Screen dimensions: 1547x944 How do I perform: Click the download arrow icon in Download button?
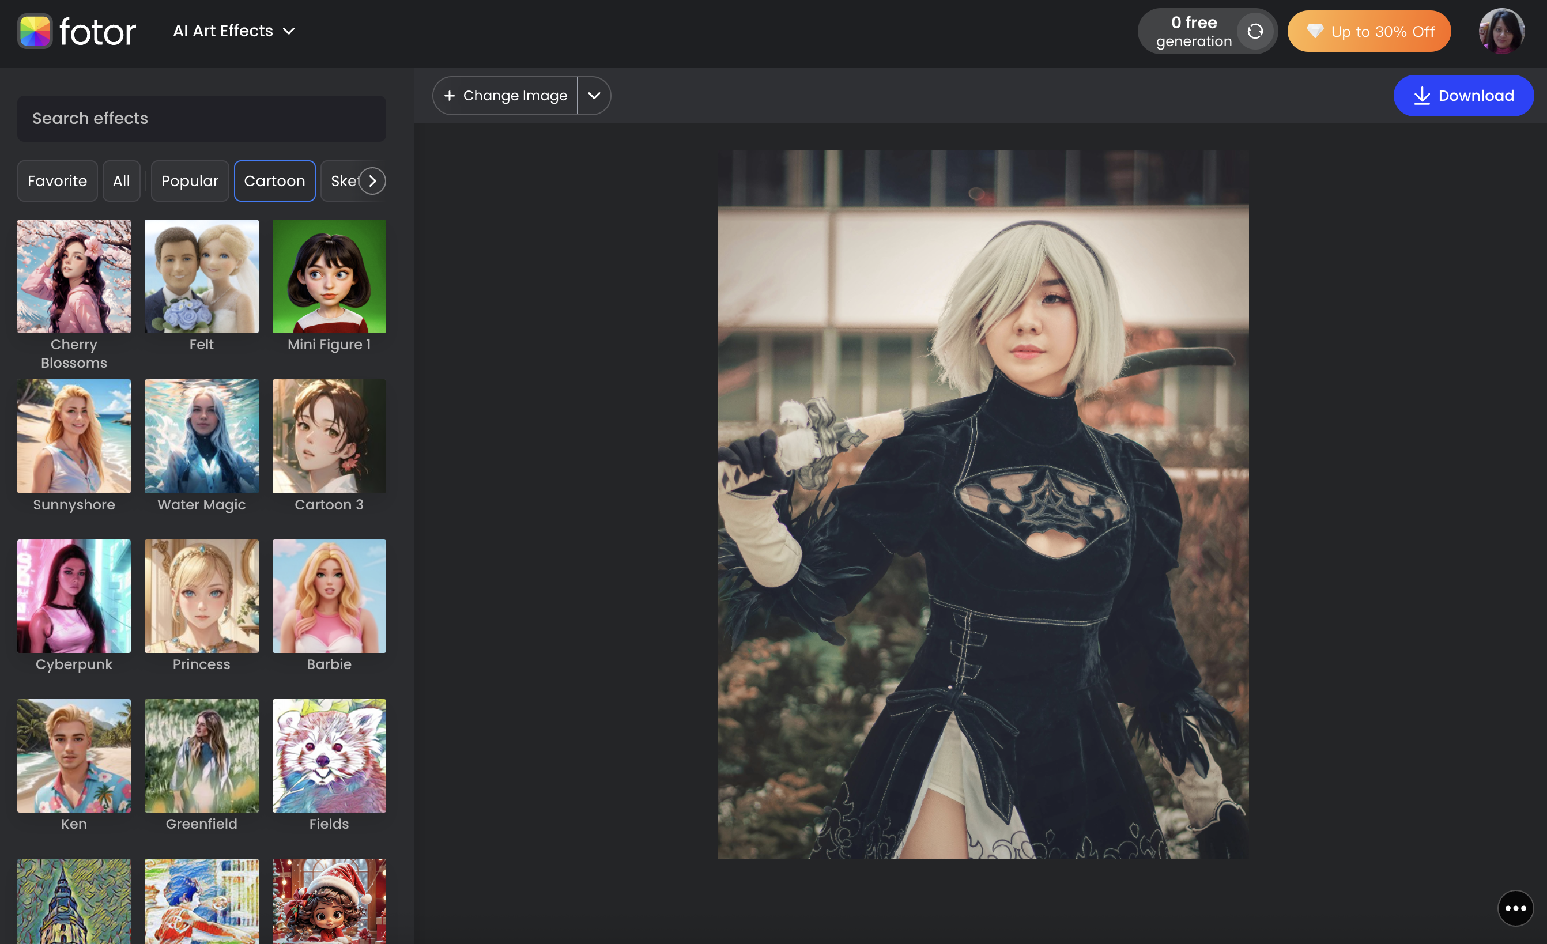[x=1421, y=96]
